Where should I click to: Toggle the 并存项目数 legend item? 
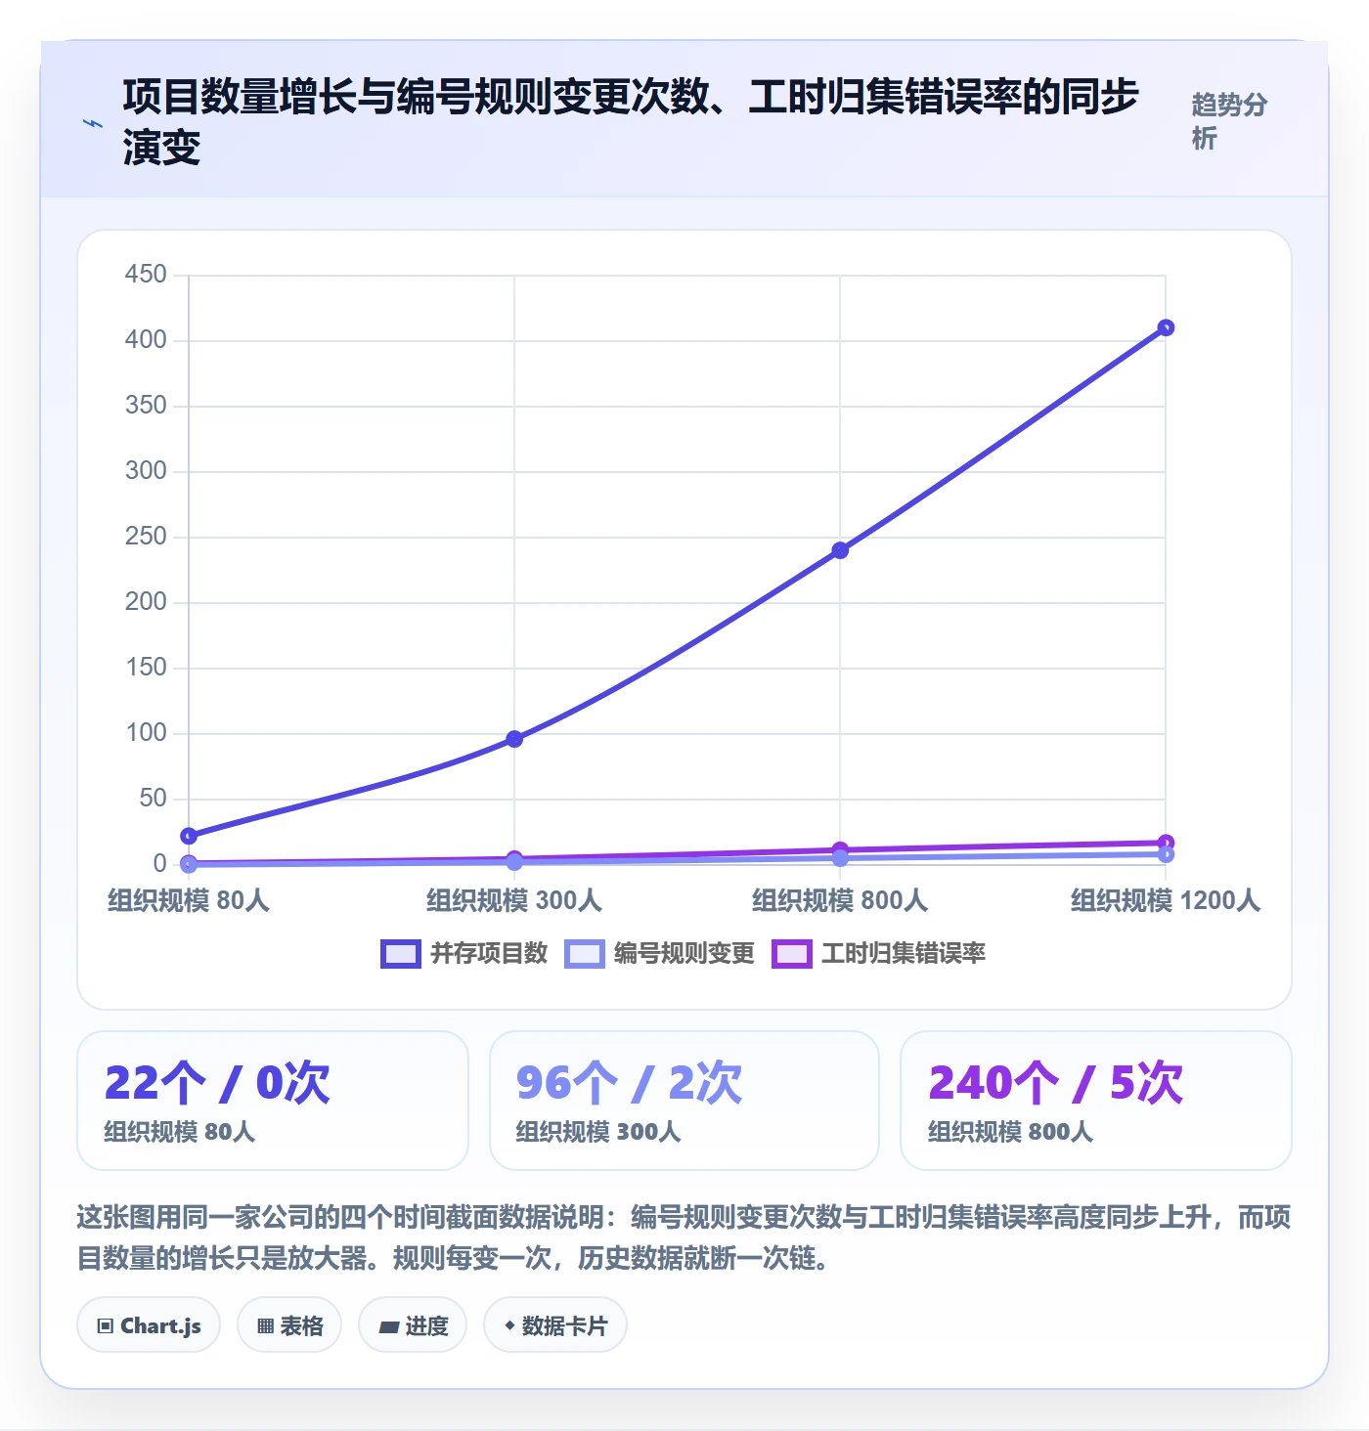(x=464, y=953)
